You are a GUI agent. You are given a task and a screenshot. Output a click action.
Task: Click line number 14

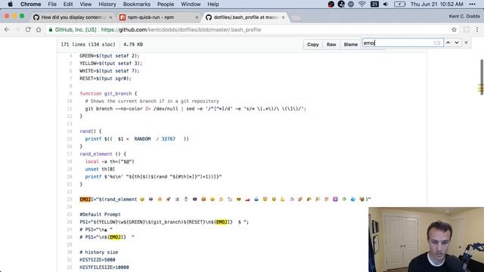[x=70, y=131]
